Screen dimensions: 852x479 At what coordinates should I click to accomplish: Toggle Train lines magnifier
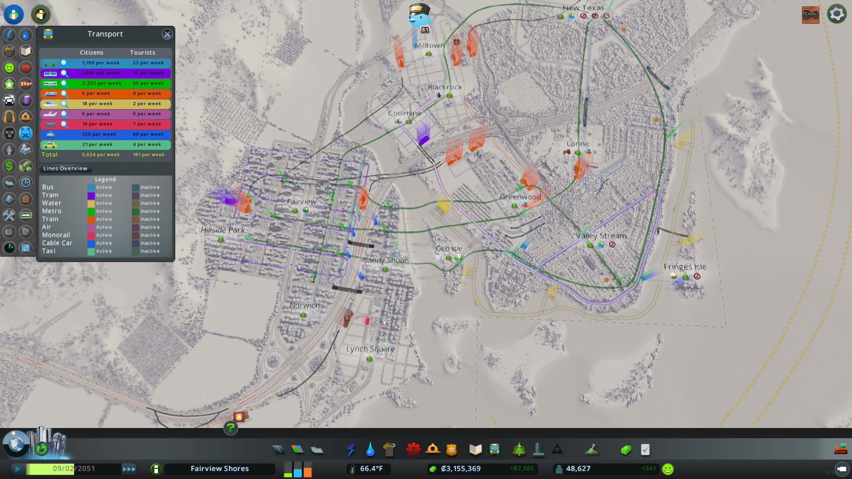pyautogui.click(x=64, y=94)
